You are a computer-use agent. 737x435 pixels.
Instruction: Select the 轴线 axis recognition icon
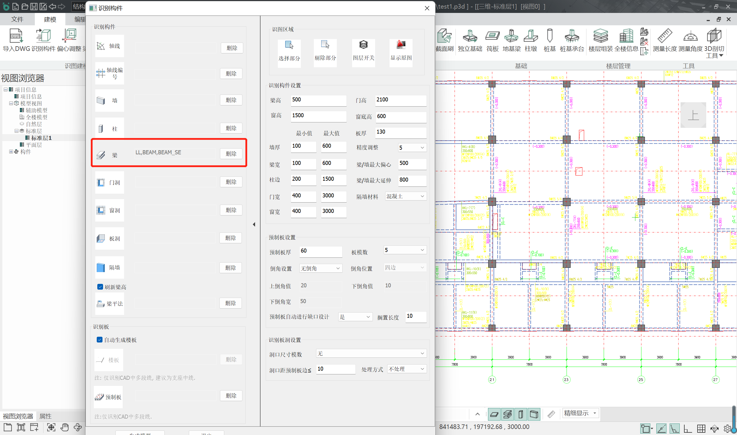(109, 46)
